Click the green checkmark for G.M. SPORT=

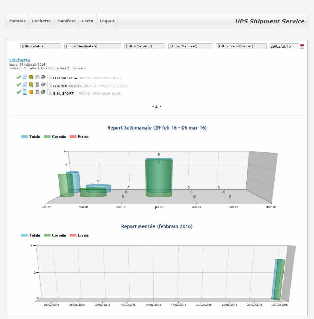point(19,92)
